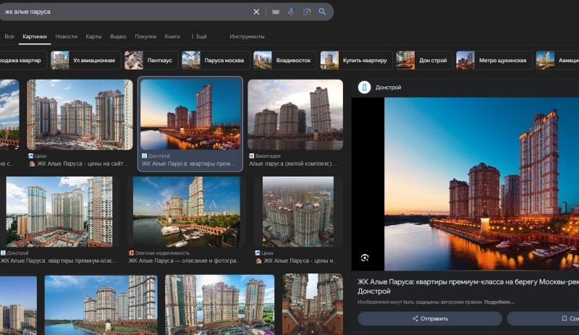Open the Новости tab
This screenshot has width=579, height=335.
coord(66,37)
